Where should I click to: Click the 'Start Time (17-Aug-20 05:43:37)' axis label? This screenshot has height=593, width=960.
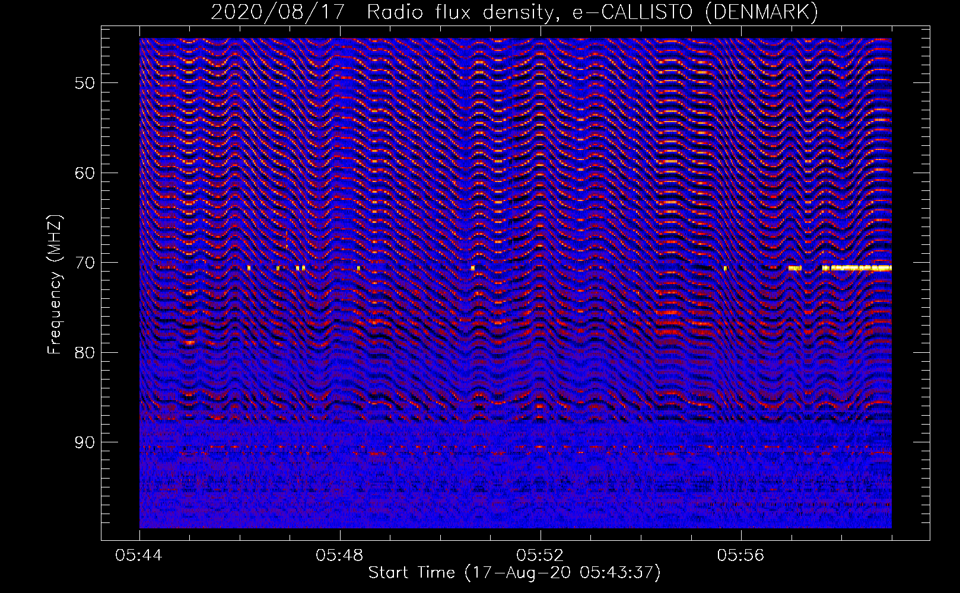(x=514, y=573)
